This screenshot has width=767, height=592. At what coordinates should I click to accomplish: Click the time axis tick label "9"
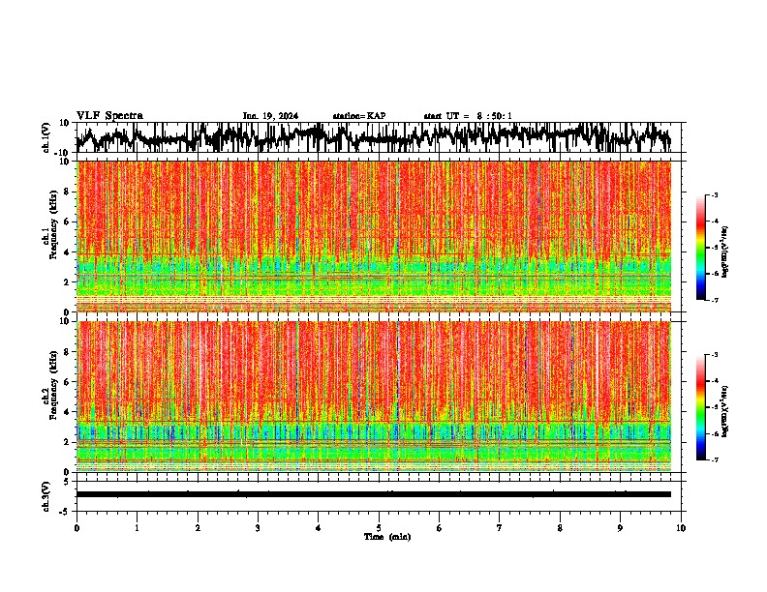(x=620, y=528)
